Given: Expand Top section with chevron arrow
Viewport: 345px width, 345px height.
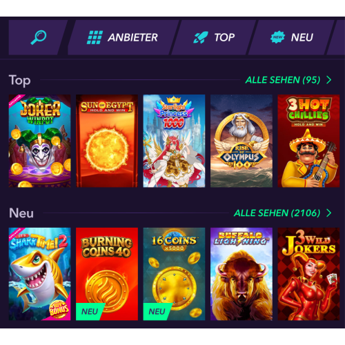Looking at the screenshot, I should pyautogui.click(x=329, y=80).
